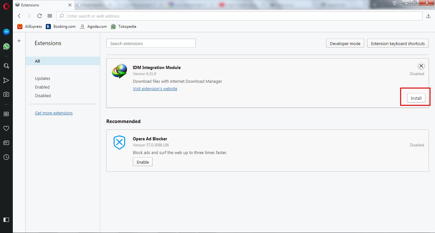
Task: Open WhatsApp in the sidebar
Action: pyautogui.click(x=6, y=46)
